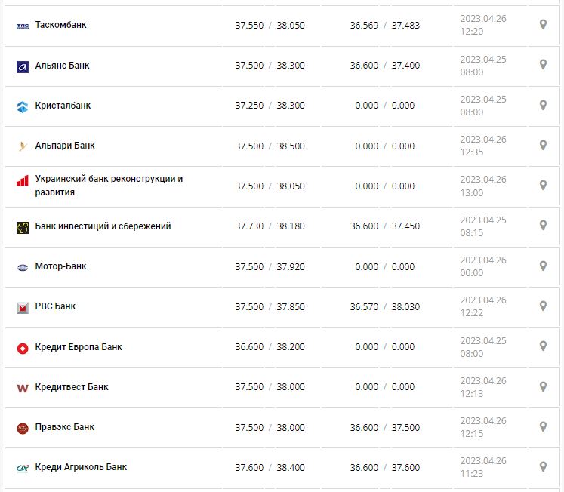Image resolution: width=564 pixels, height=492 pixels.
Task: Click the РВС Банк 36.570 / 38.030 rate
Action: coord(384,307)
